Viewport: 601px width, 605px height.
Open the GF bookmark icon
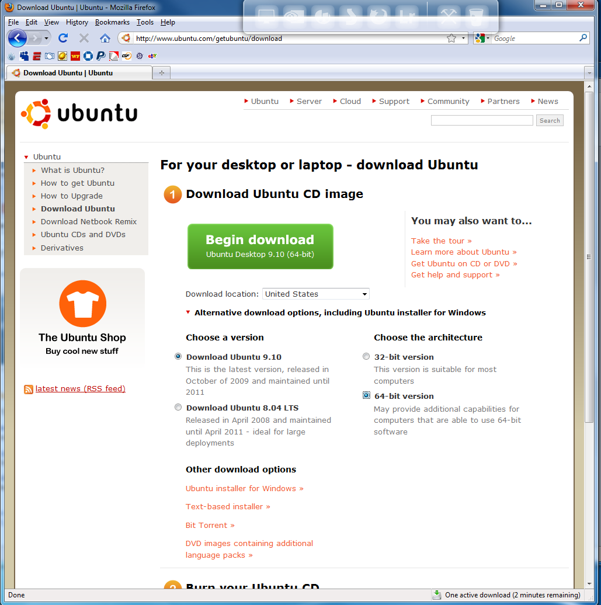pyautogui.click(x=127, y=56)
